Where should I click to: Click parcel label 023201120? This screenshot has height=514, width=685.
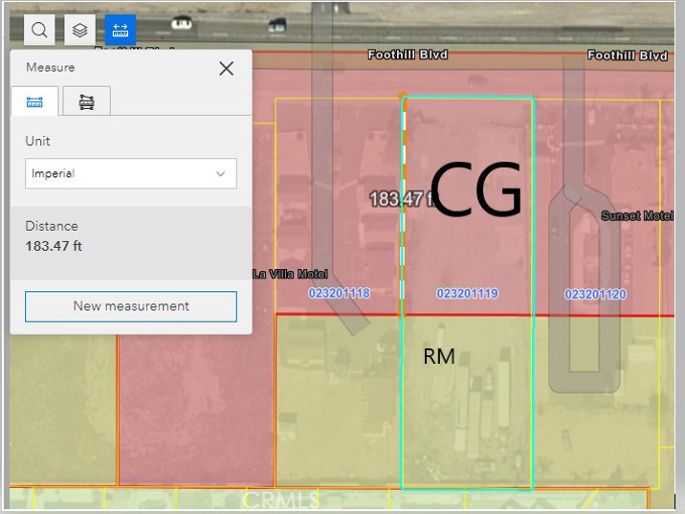click(x=595, y=294)
